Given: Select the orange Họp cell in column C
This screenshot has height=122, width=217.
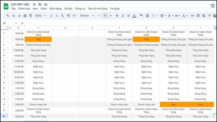Looking at the screenshot, I should point(38,39).
